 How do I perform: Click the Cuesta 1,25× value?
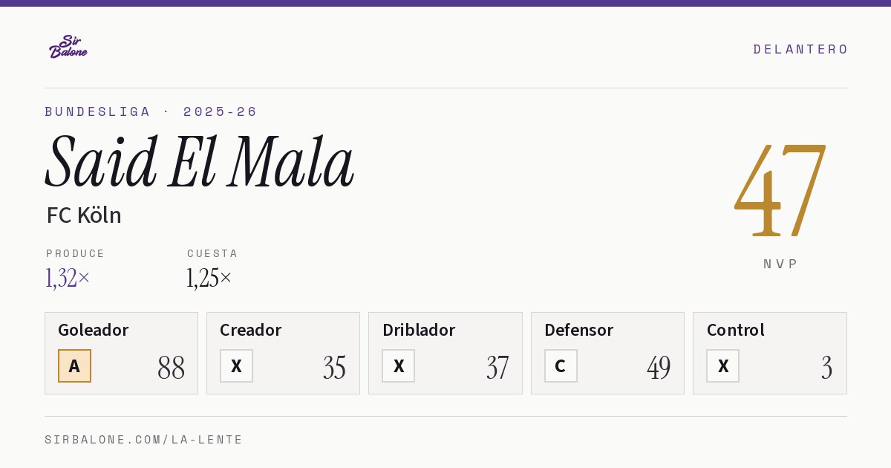(x=209, y=278)
